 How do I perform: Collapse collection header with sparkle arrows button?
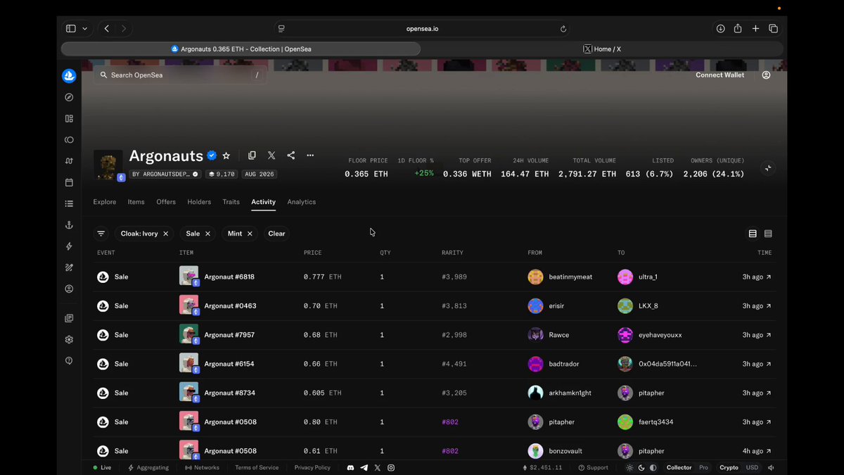click(x=768, y=168)
